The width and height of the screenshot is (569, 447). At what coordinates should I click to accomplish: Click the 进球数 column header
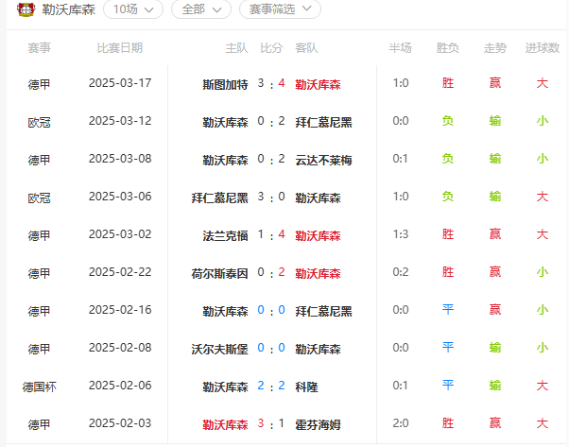[x=543, y=48]
